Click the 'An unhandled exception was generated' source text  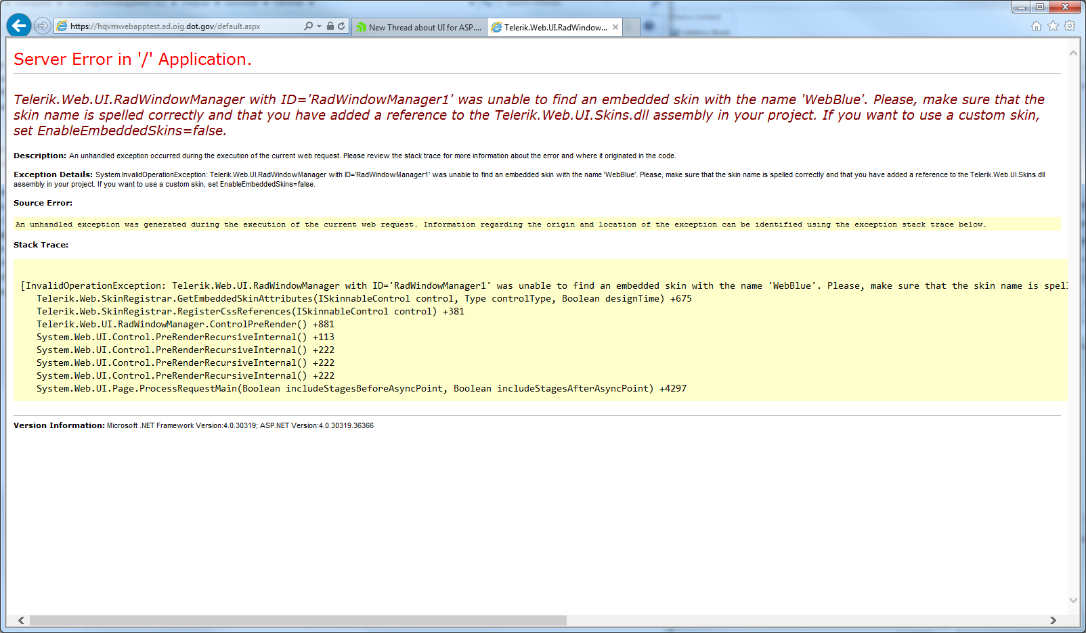click(x=501, y=225)
